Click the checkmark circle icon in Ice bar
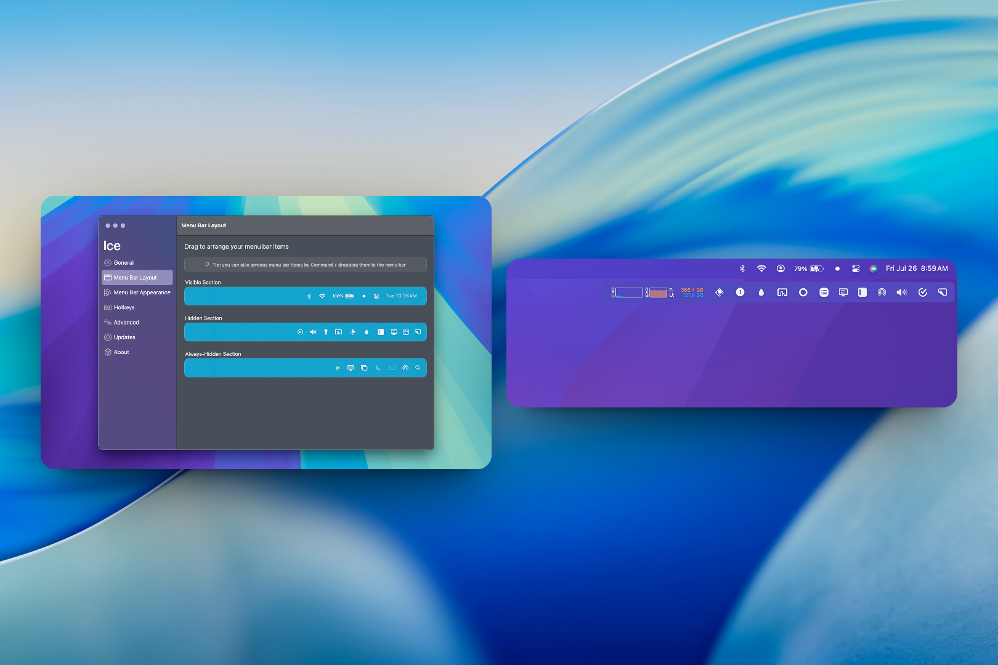The height and width of the screenshot is (665, 998). click(x=922, y=292)
